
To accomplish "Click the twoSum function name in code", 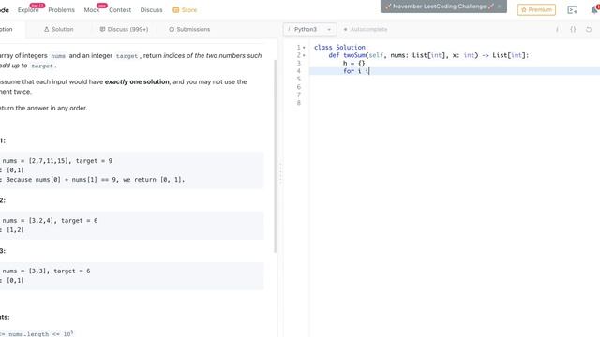I will (x=354, y=55).
